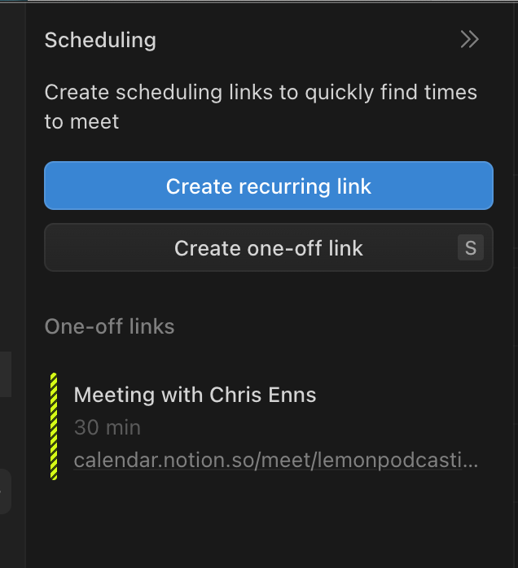
Task: Click empty panel area below the meeting entry
Action: [x=269, y=525]
